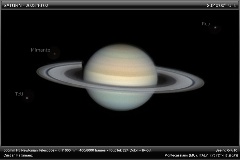
Task: Click the 'Mimante' moon label
Action: 40,50
